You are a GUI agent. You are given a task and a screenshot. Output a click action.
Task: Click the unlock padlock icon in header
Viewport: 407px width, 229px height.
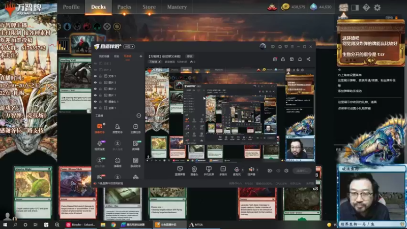click(x=283, y=59)
